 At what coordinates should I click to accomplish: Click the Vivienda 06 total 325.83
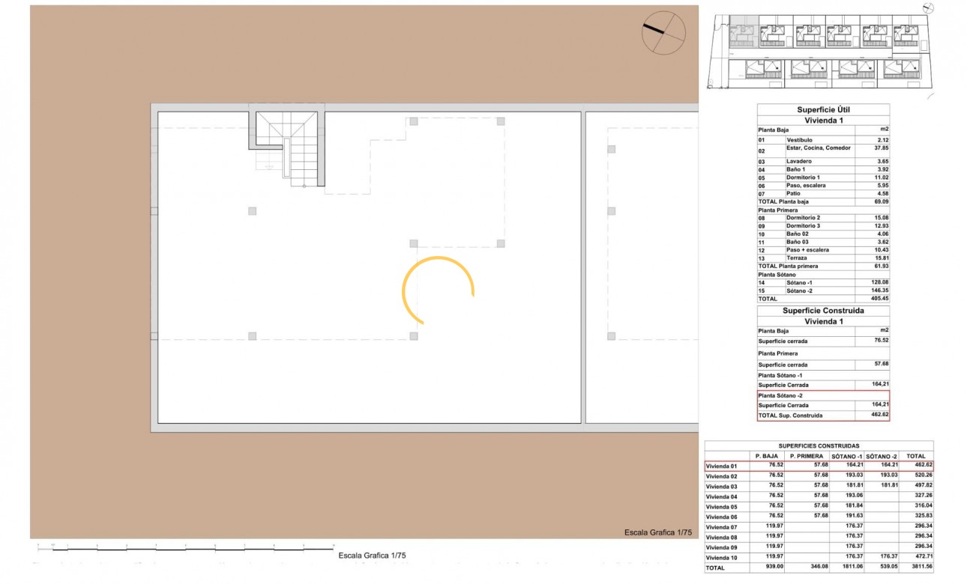tap(922, 516)
